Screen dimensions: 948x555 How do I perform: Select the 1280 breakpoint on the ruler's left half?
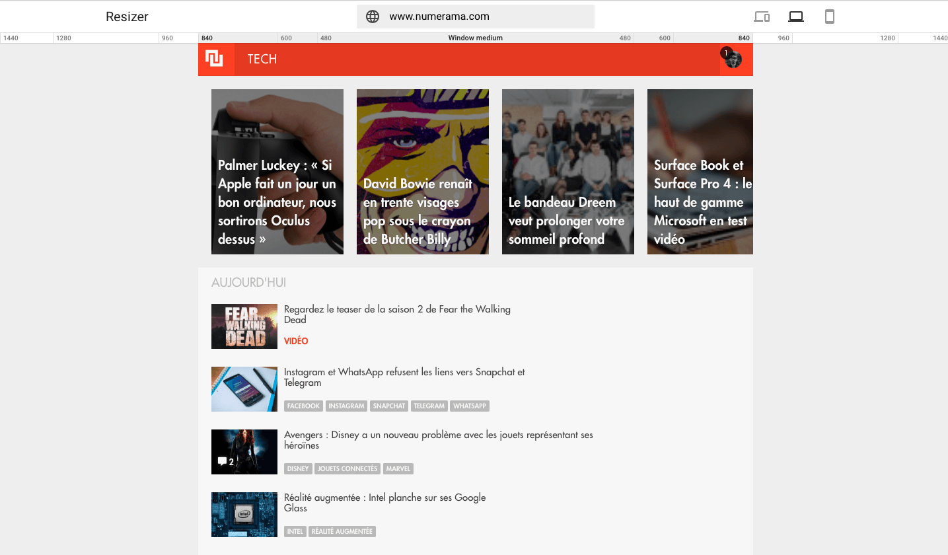(x=63, y=38)
